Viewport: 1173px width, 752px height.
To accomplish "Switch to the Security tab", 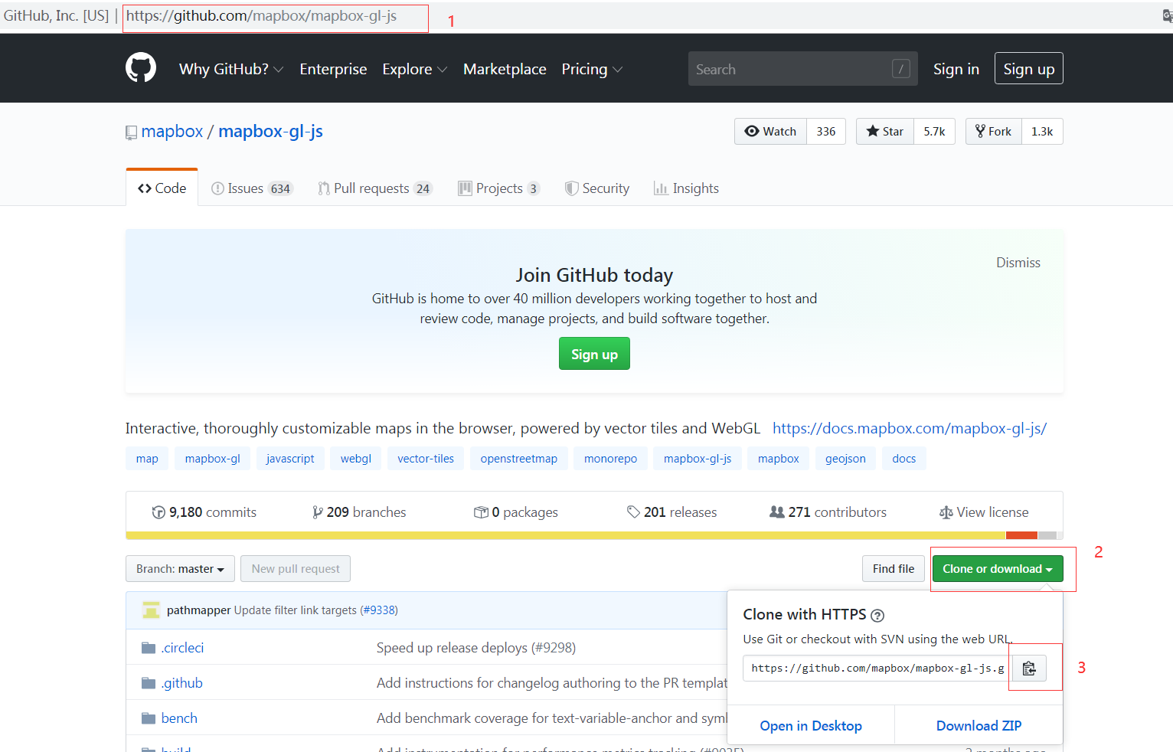I will pyautogui.click(x=597, y=188).
